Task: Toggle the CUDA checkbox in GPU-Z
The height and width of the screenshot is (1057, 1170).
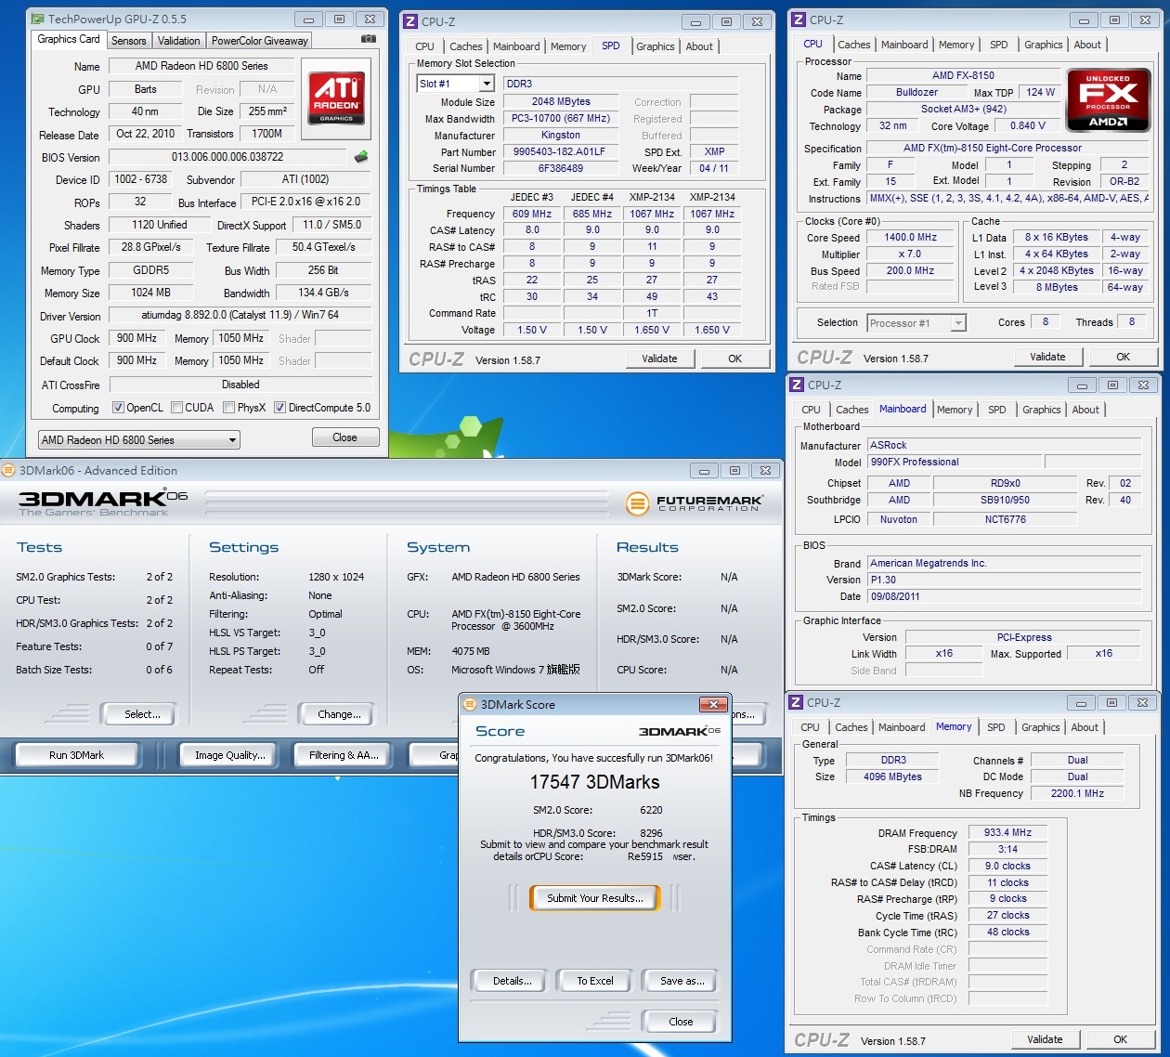Action: coord(176,407)
